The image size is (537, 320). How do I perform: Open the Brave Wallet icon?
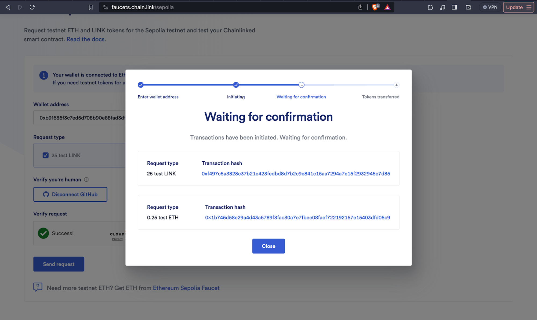469,7
